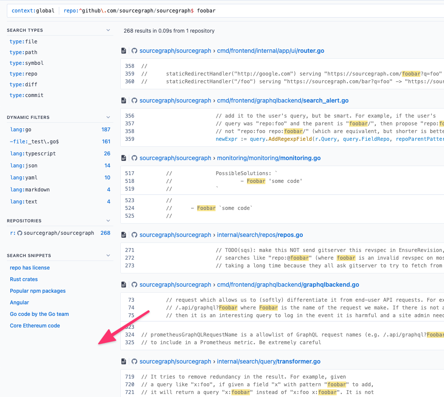Click line 524 Foobar match in monitoring.go
Screen dimensions: 444x397
[206, 208]
